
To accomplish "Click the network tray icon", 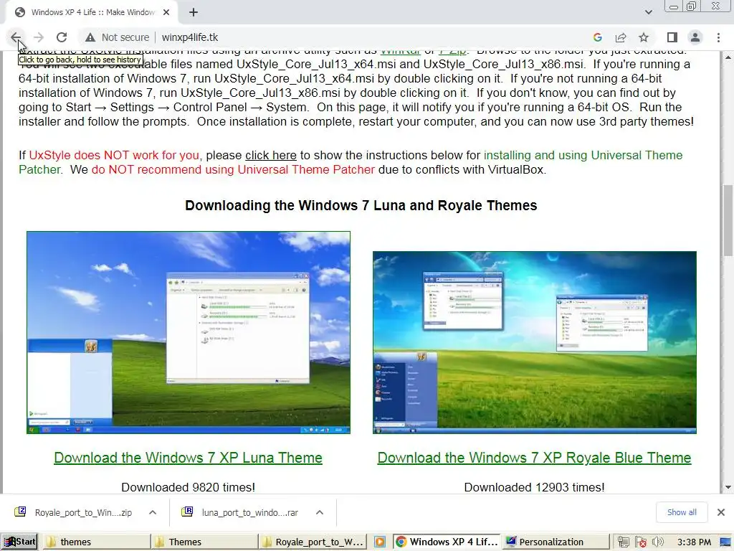I will coord(623,542).
